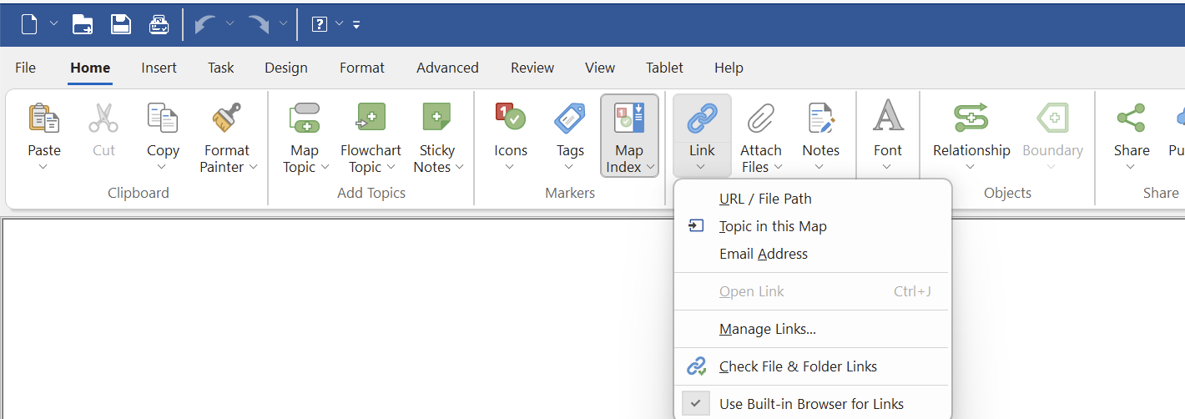Click the Paste clipboard icon
The width and height of the screenshot is (1185, 419).
click(x=43, y=119)
